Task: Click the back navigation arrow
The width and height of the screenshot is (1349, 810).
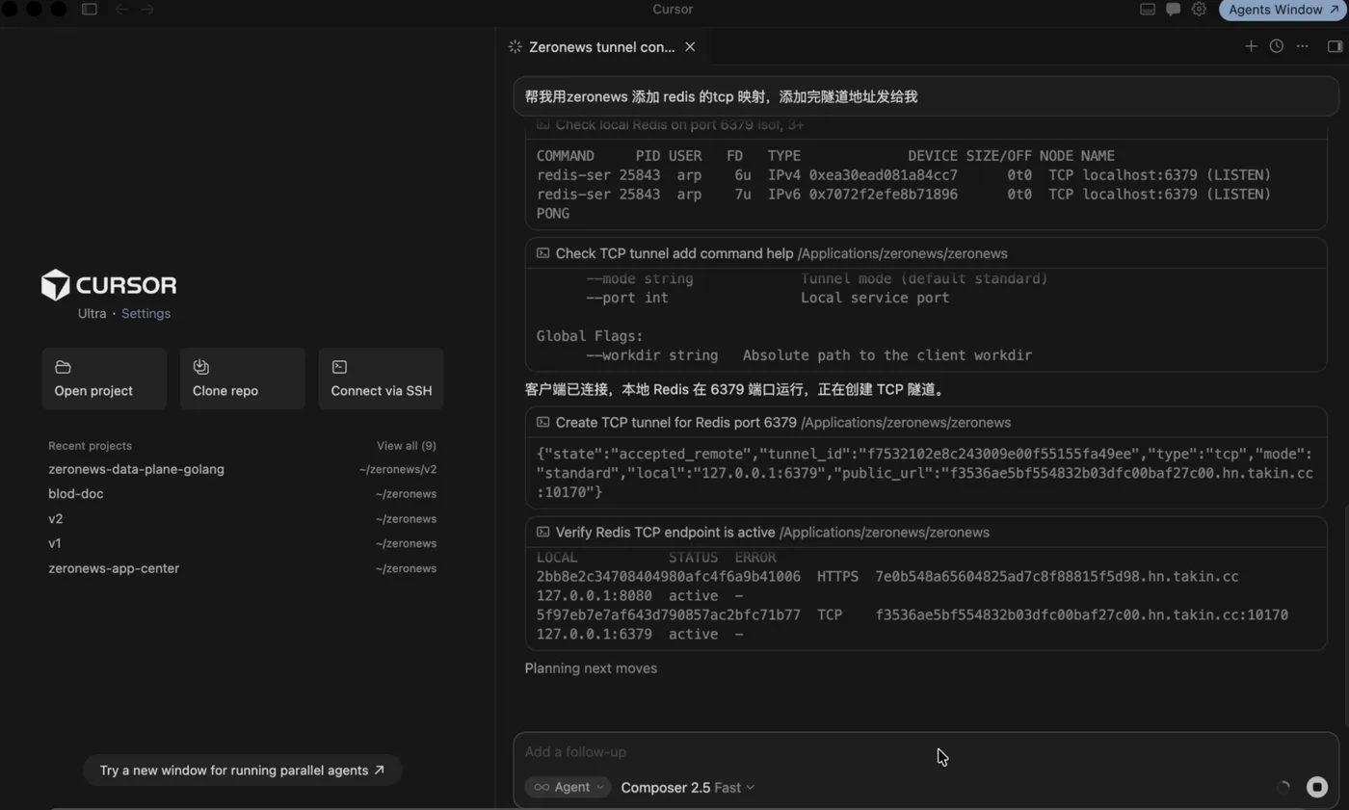Action: (121, 10)
